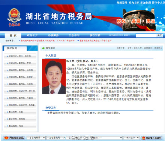Viewport: 165px width, 141px height.
Task: Open the 政务公开 menu item
Action: (32, 35)
